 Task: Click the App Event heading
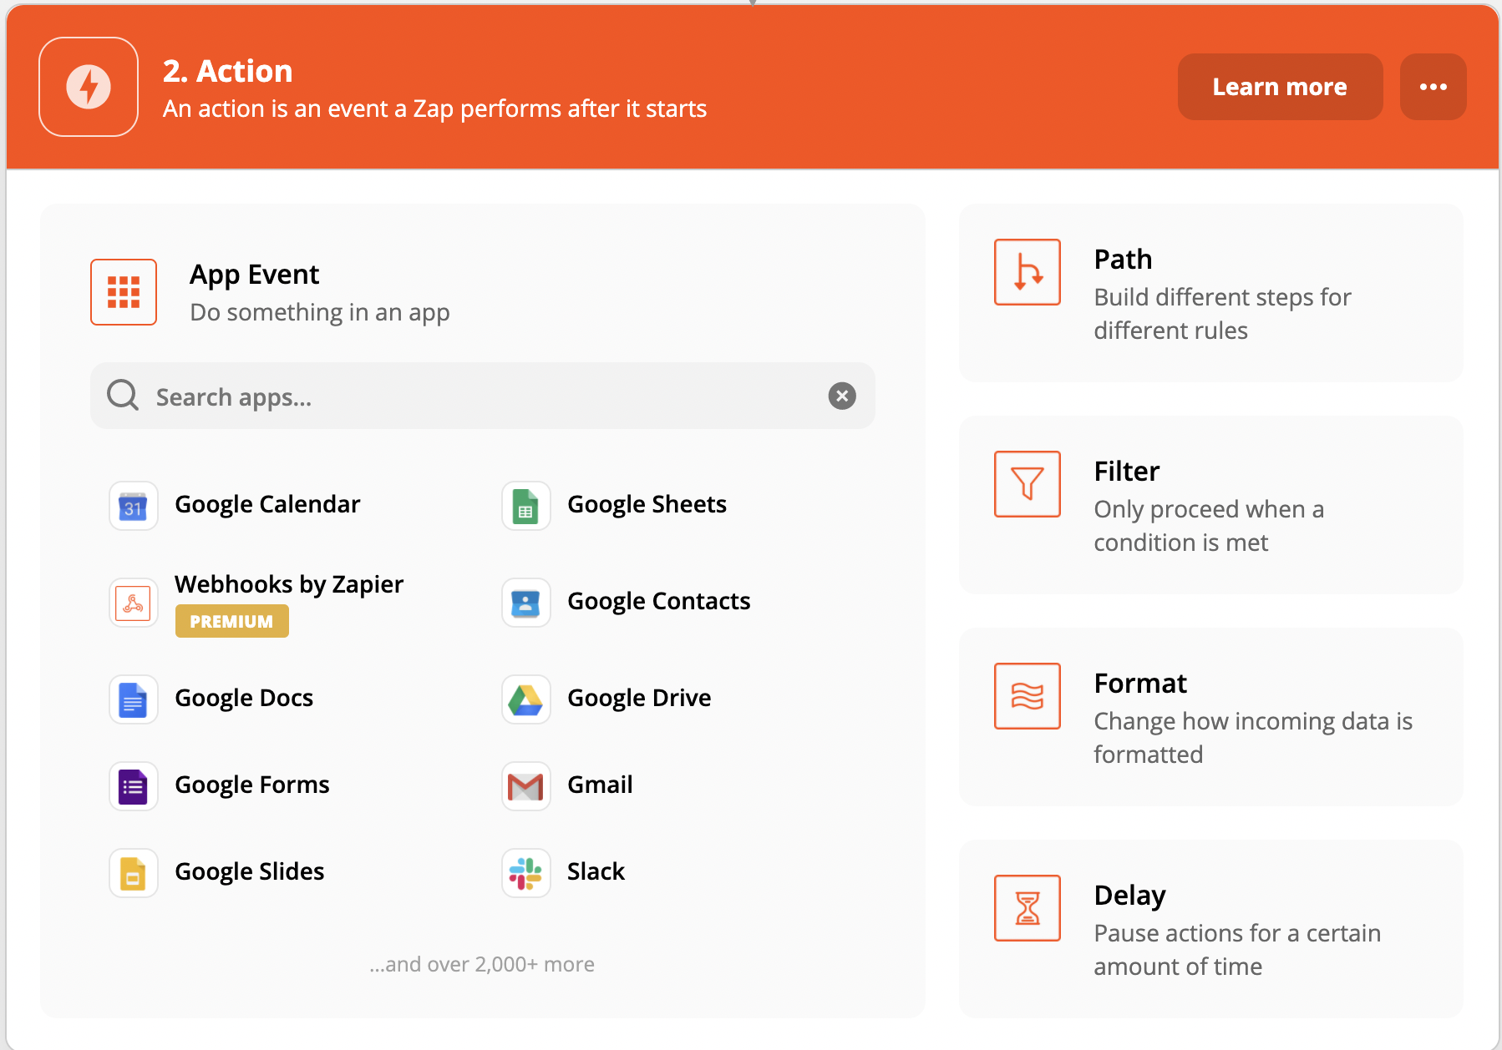pos(255,275)
